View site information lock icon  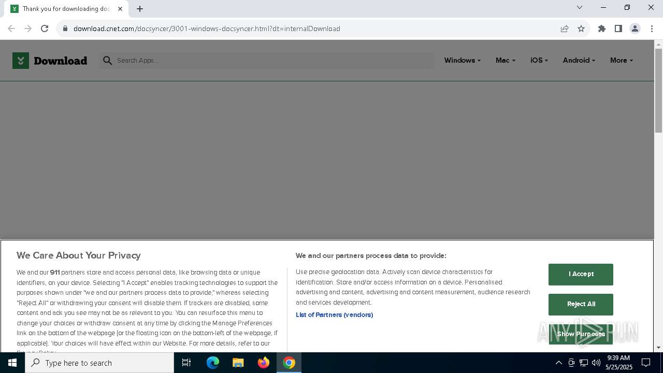click(x=65, y=28)
